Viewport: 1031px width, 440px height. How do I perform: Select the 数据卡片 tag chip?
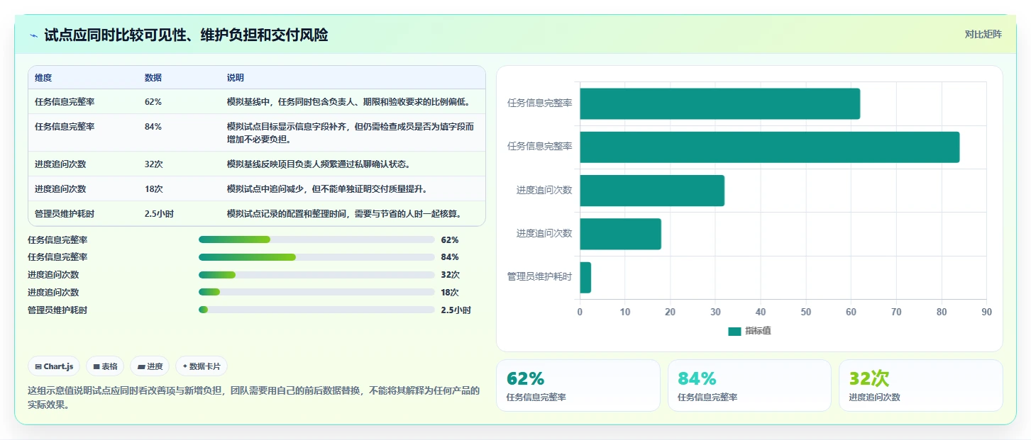(x=202, y=366)
